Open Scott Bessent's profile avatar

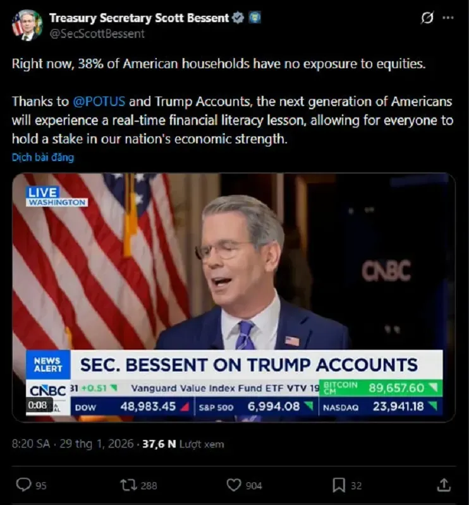(x=27, y=25)
